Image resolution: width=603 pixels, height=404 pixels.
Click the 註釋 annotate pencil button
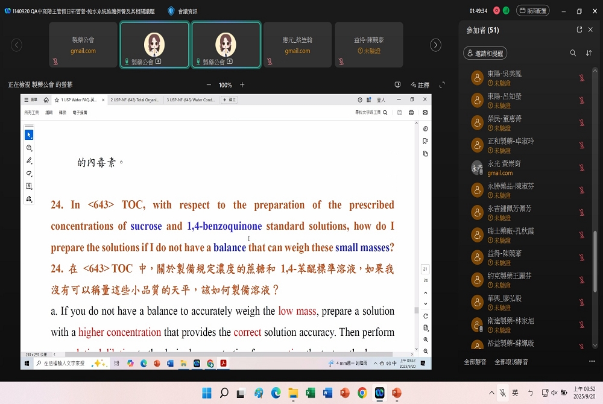tap(420, 85)
